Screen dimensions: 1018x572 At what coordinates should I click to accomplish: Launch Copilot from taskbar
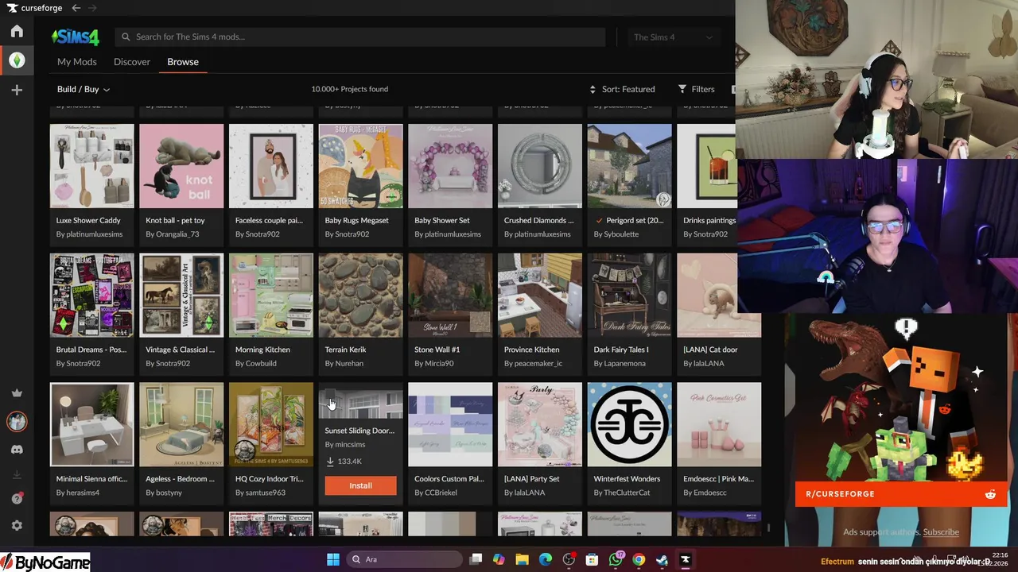click(499, 559)
